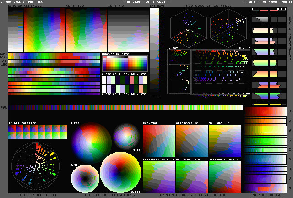
Task: Open the Chartreuse/Violet gradient square
Action: click(158, 177)
